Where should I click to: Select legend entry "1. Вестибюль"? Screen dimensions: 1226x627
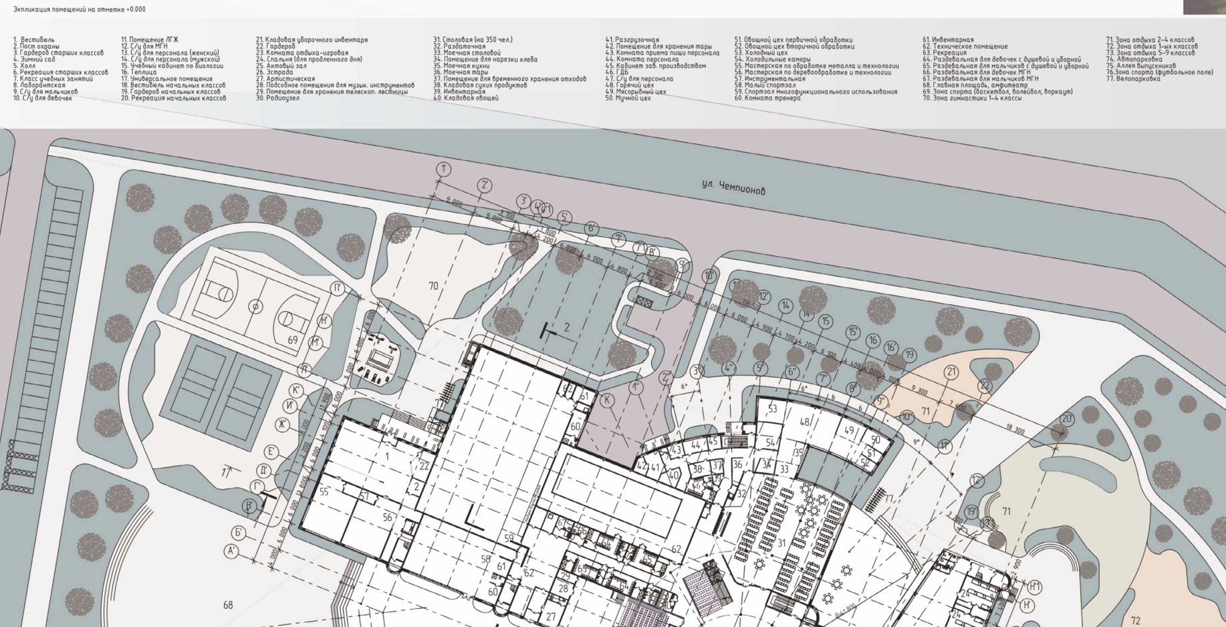pyautogui.click(x=34, y=40)
